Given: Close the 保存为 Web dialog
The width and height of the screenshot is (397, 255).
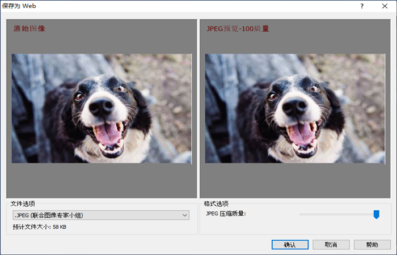Looking at the screenshot, I should [385, 6].
